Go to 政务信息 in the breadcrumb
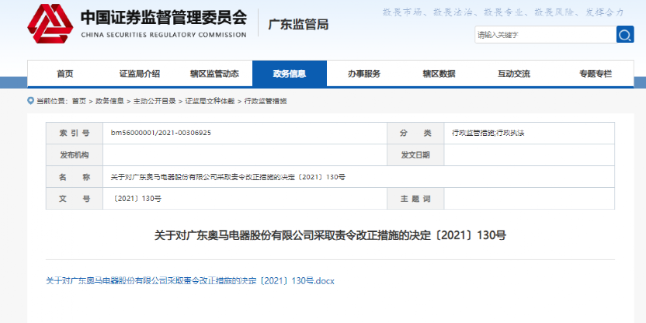This screenshot has height=323, width=646. [x=109, y=101]
